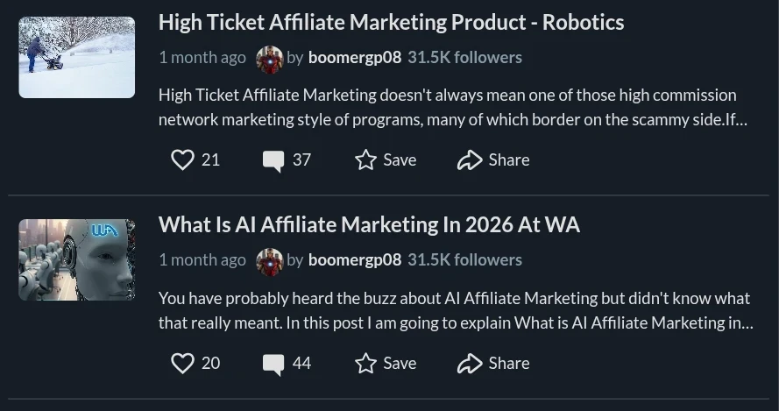Click the Save label on Robotics post
779x411 pixels.
click(400, 159)
